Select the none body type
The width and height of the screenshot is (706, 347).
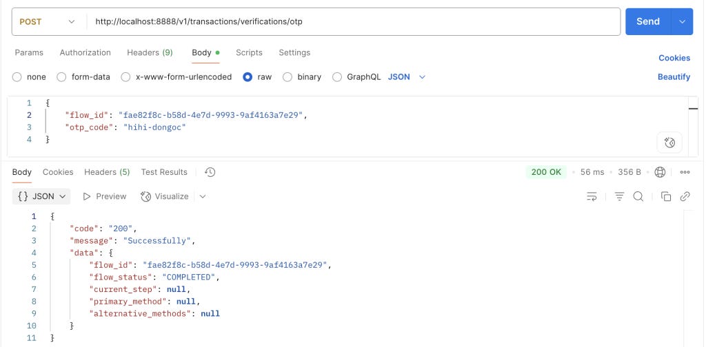click(x=17, y=77)
